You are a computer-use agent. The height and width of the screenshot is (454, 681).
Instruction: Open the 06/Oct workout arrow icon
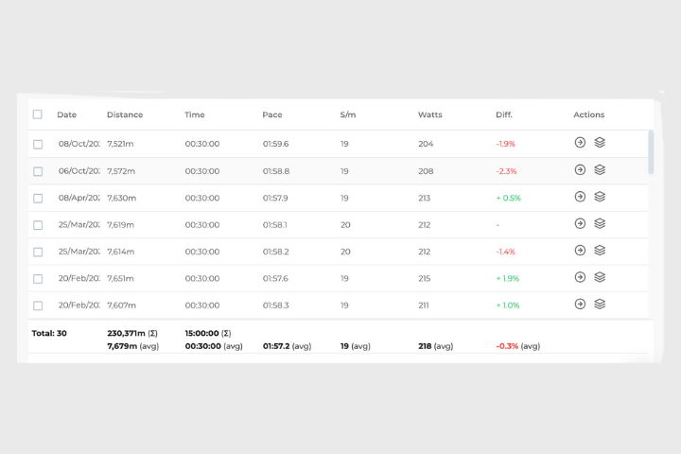click(x=580, y=170)
